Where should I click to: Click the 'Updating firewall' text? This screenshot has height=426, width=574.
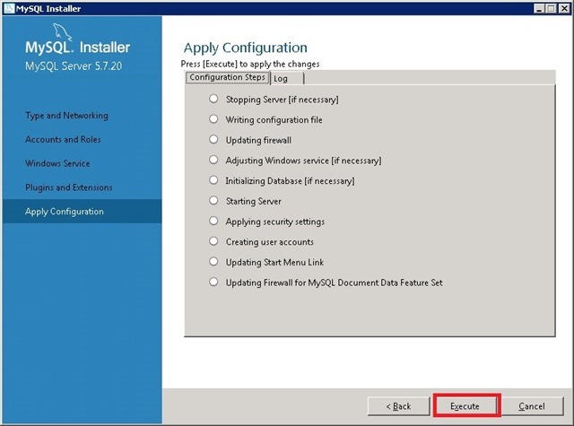point(258,140)
